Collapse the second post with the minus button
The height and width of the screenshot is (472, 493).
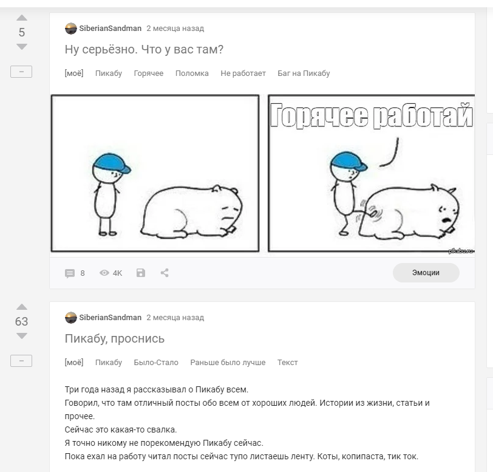[x=21, y=361]
